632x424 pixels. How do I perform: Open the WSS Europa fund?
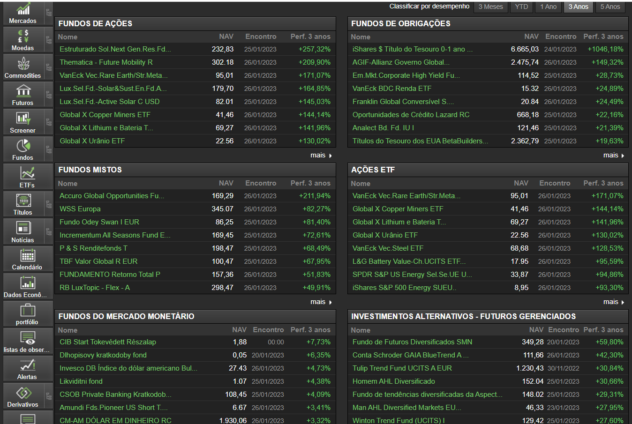pos(80,209)
